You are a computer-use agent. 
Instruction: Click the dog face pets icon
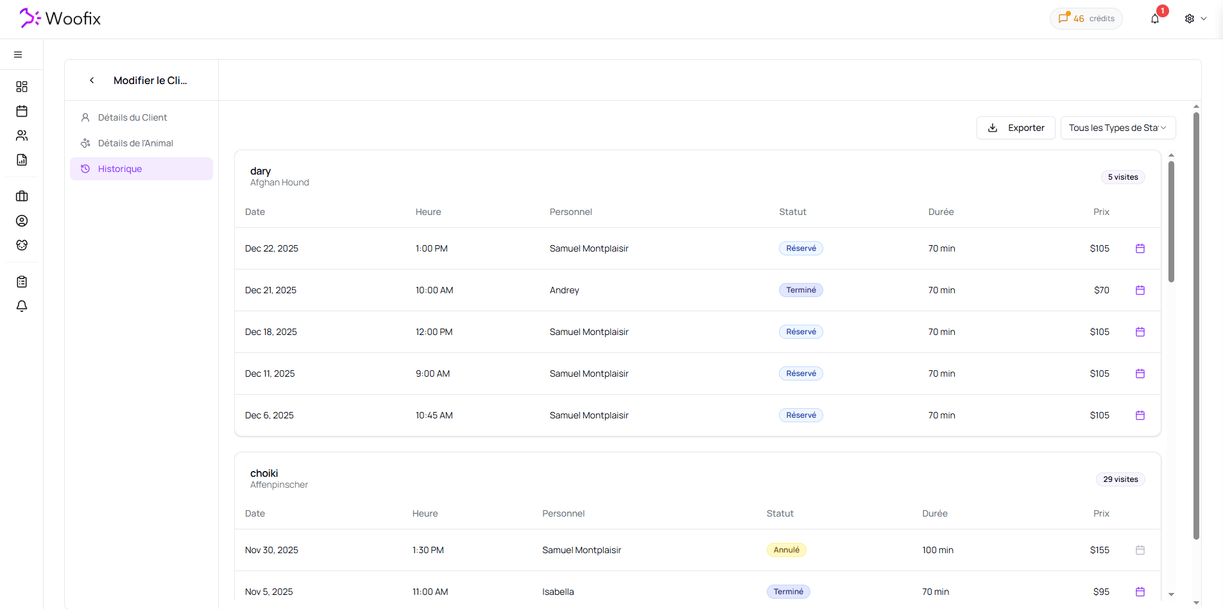(x=22, y=245)
